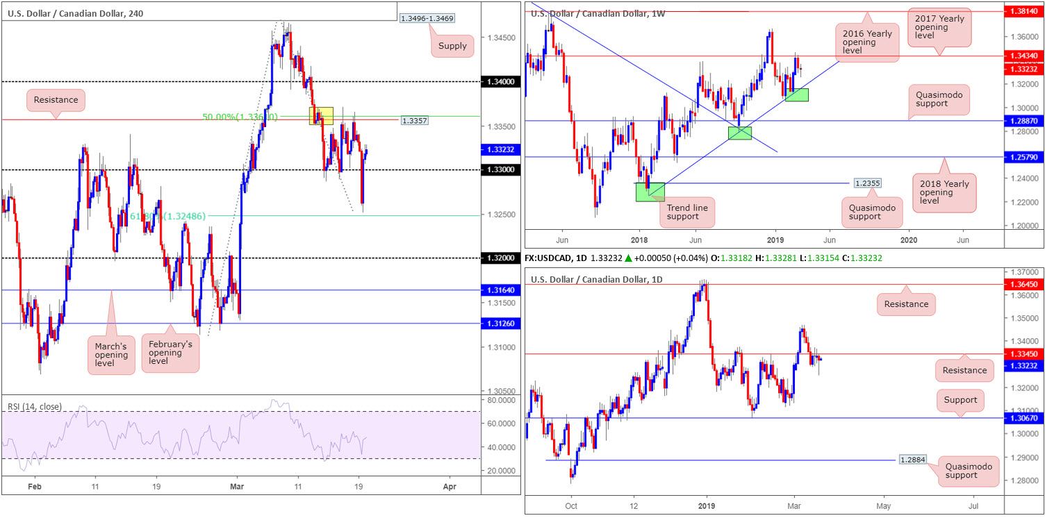Select the 1.3496-1.3469 supply zone price label

coord(427,17)
